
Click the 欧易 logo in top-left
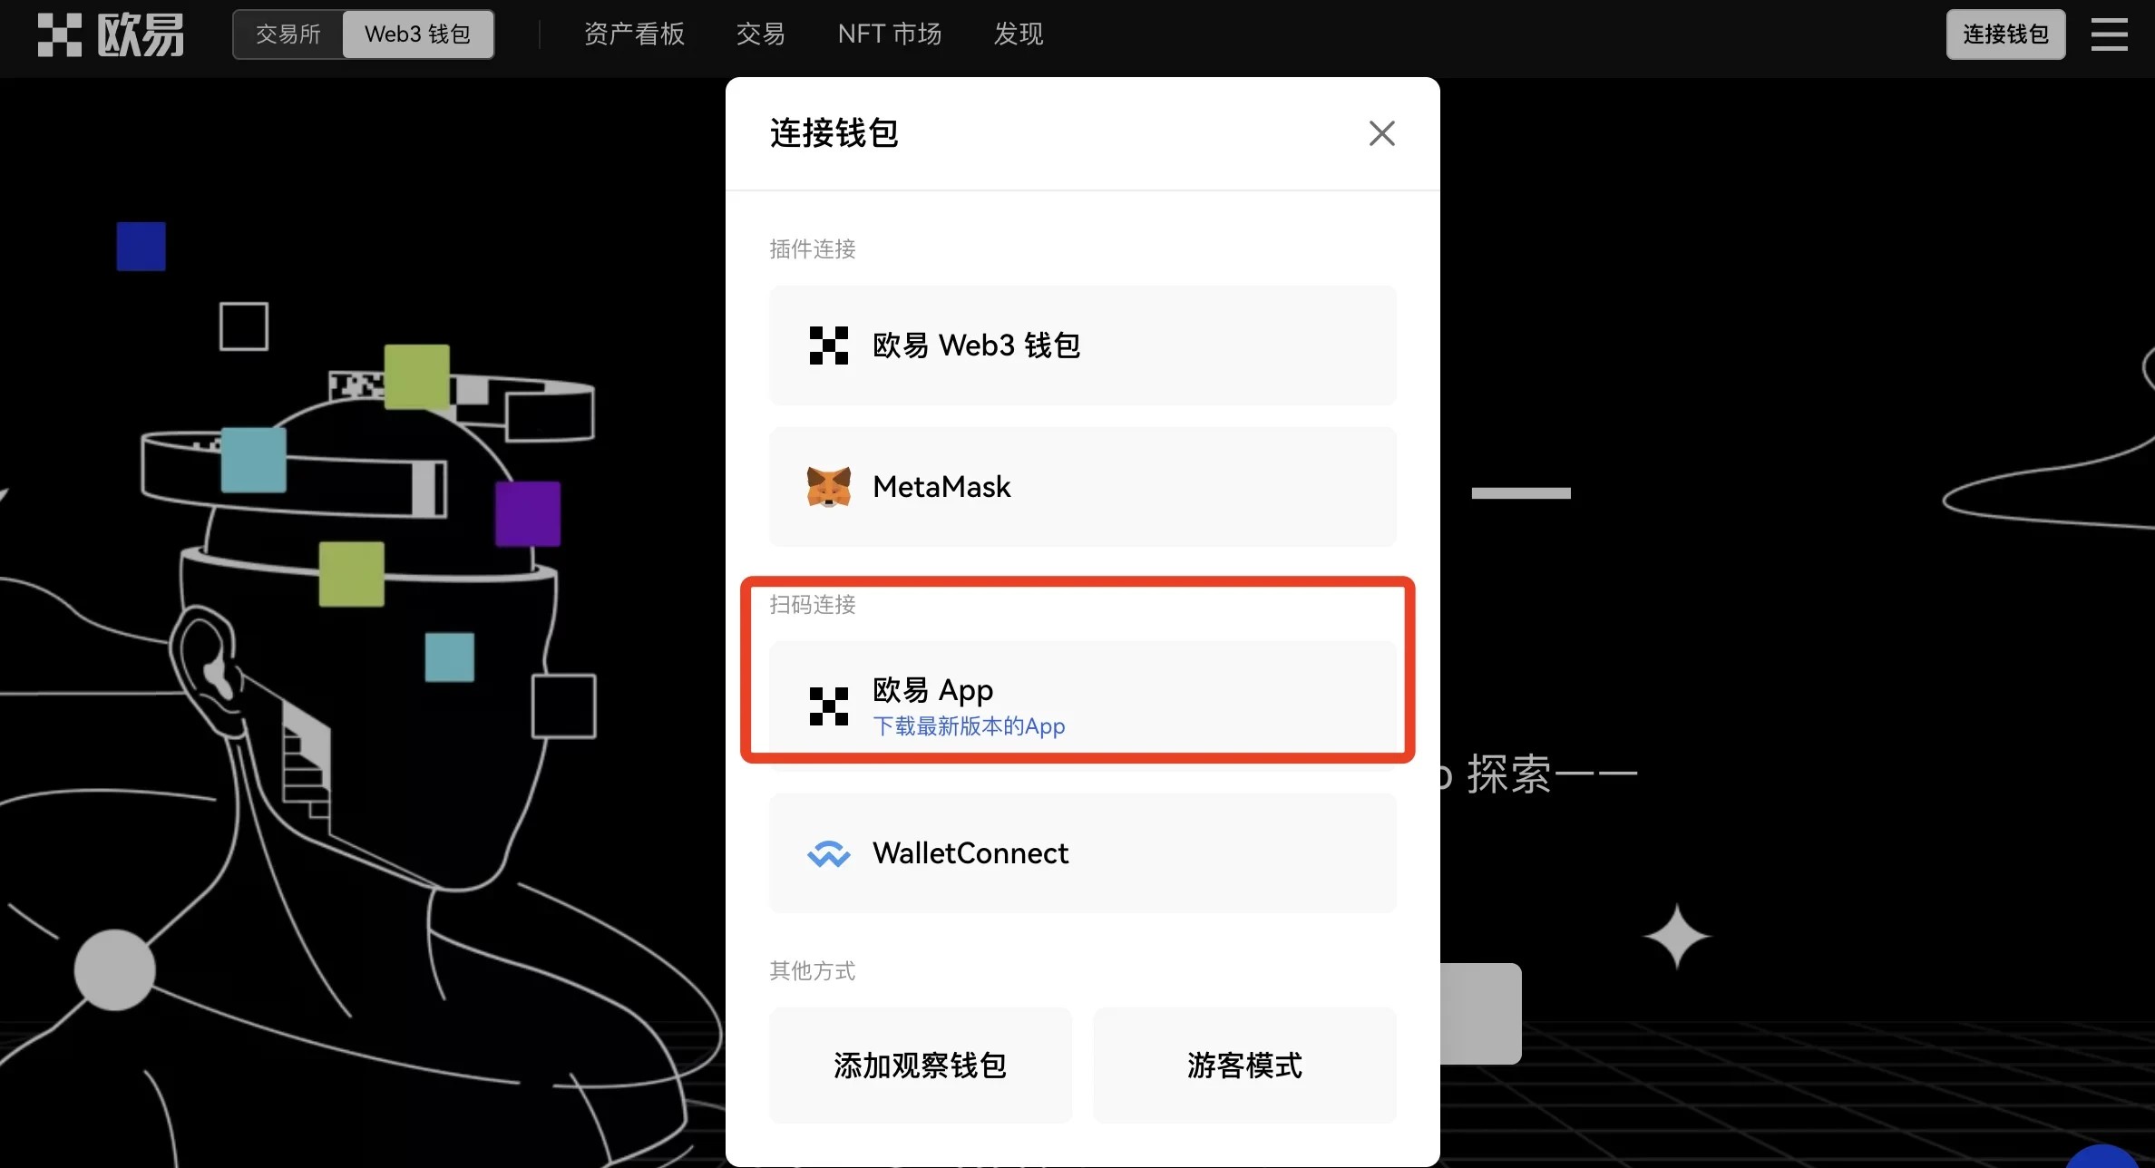coord(108,32)
